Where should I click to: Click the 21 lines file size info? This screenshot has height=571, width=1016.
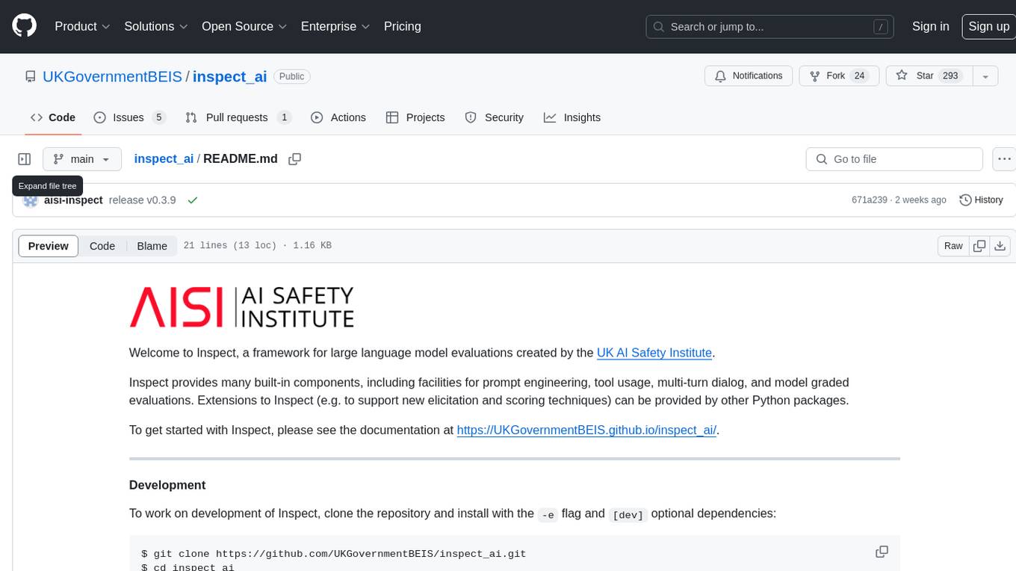(x=257, y=246)
